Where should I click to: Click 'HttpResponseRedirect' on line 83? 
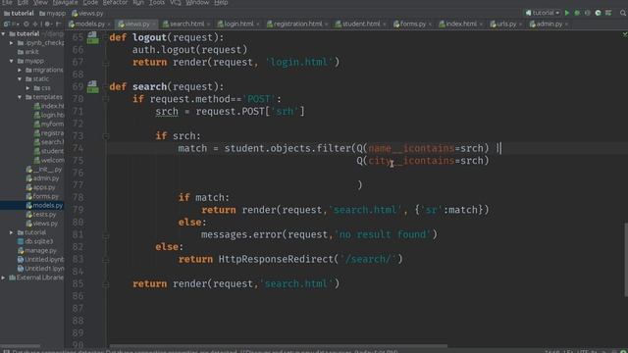click(276, 259)
